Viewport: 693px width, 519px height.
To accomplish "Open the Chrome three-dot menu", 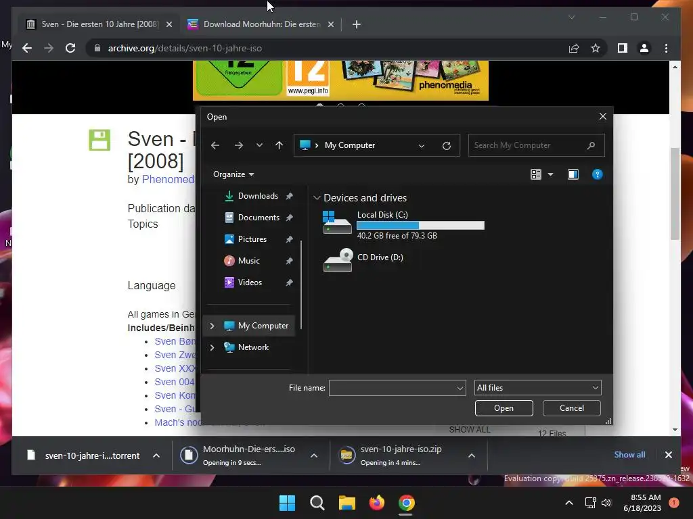I will click(666, 48).
